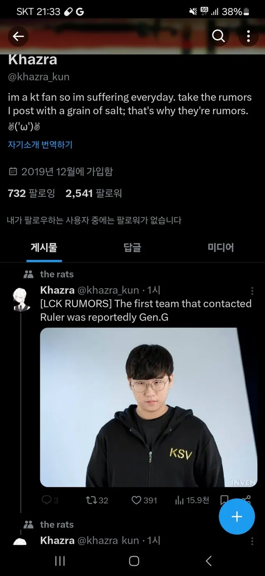Switch to the 답글 tab
This screenshot has width=265, height=576.
(132, 248)
